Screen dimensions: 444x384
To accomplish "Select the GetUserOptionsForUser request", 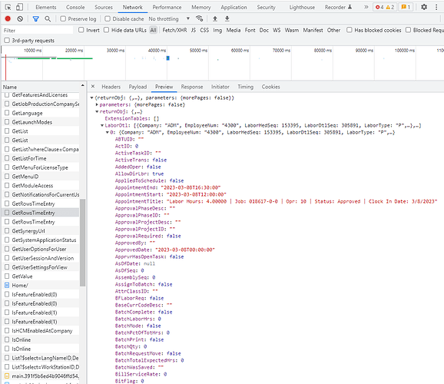I will tap(41, 249).
